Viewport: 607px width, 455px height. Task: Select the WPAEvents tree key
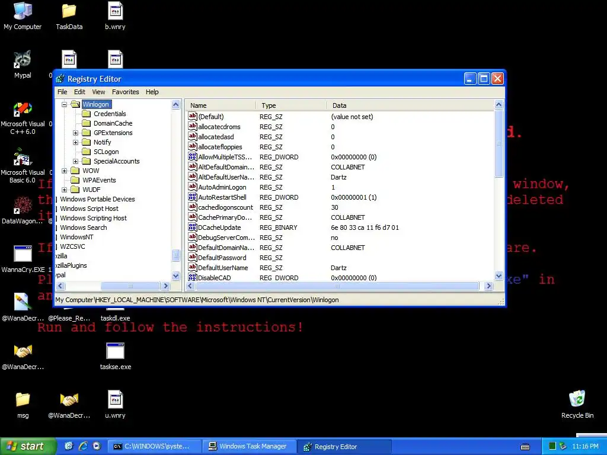point(99,180)
